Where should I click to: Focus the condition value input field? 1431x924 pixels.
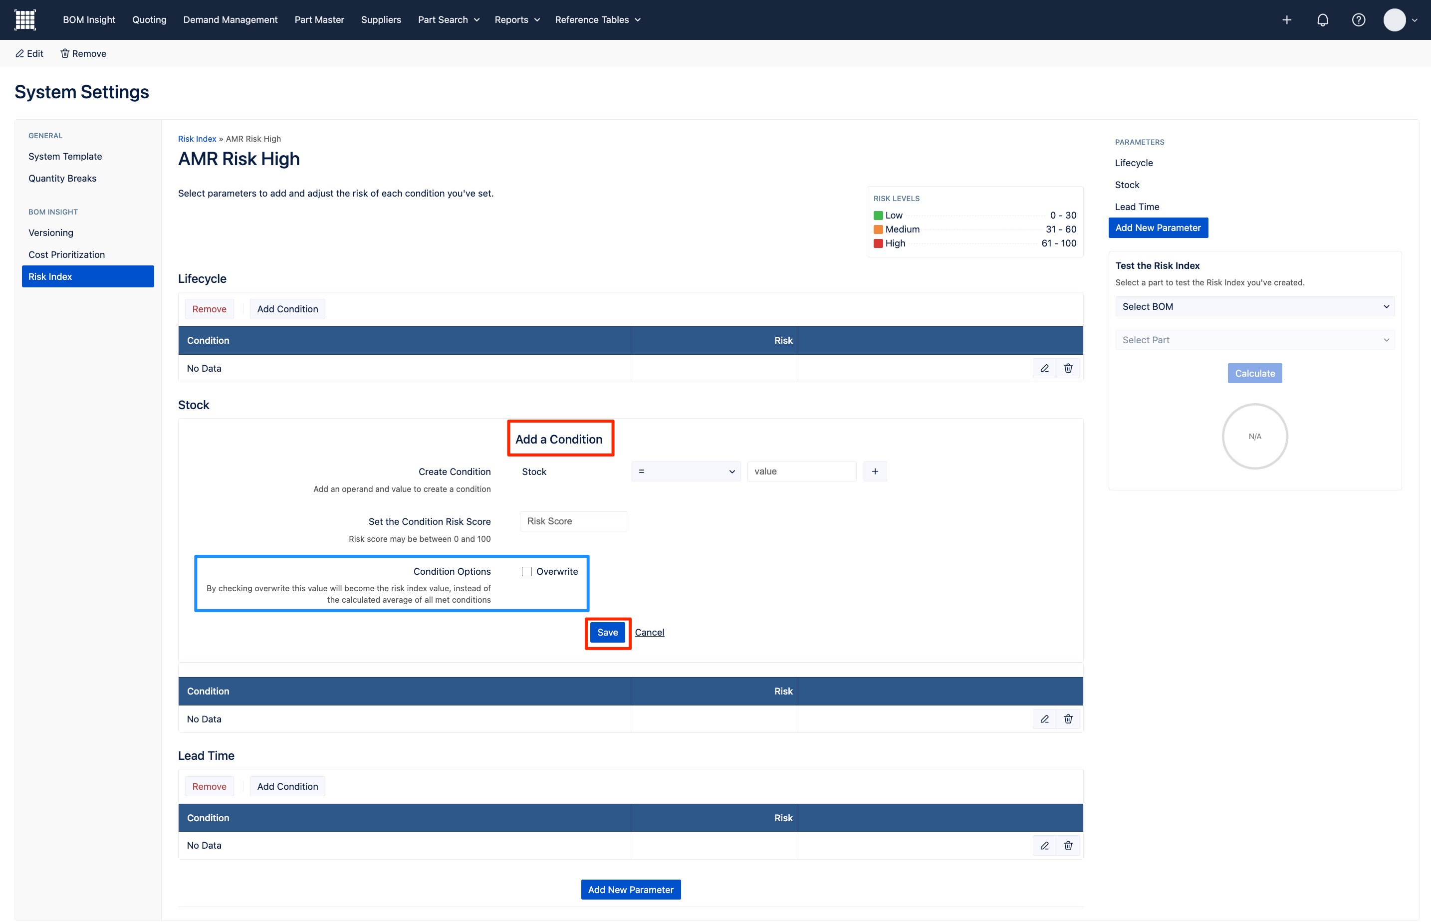pos(802,471)
